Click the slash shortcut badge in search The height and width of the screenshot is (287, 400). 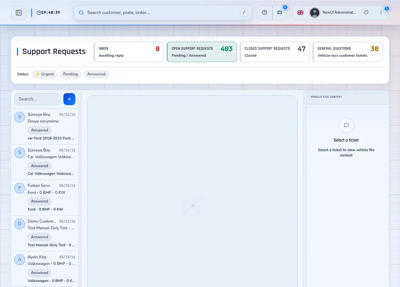(244, 13)
